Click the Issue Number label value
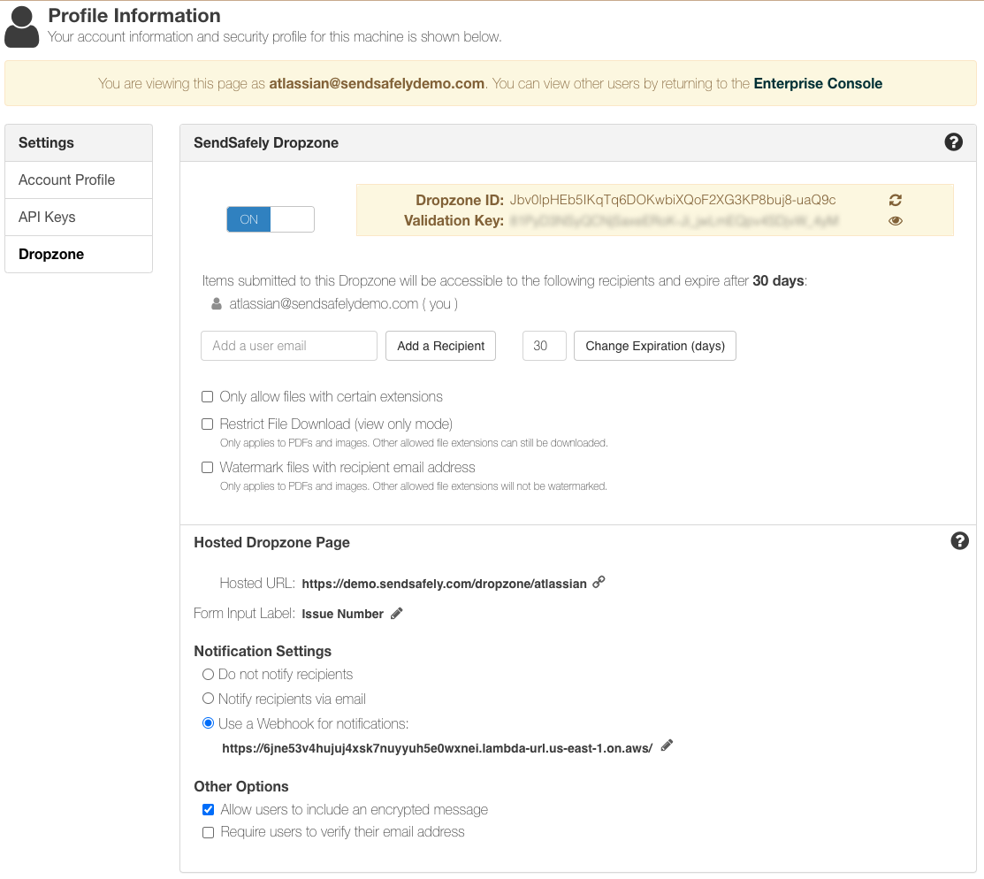 [x=343, y=614]
